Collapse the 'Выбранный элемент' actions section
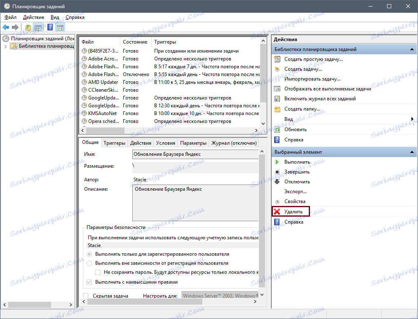 (x=412, y=152)
